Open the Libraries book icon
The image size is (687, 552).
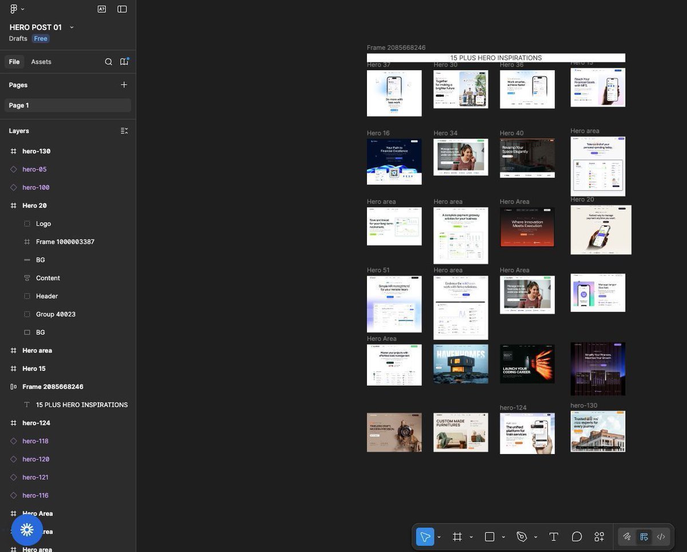[x=124, y=61]
